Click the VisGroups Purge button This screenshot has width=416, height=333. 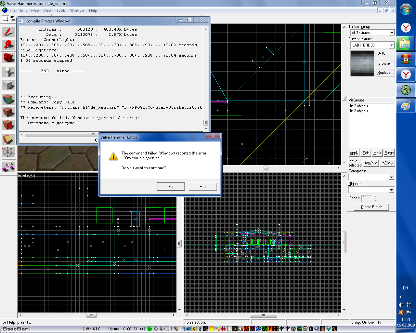389,153
